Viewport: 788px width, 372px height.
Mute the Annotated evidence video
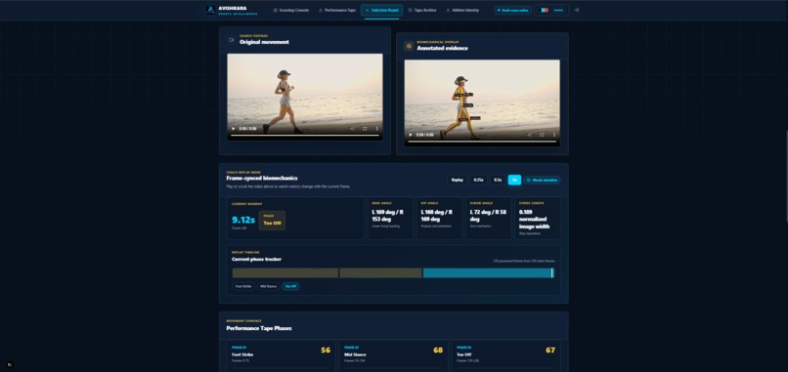tap(529, 135)
